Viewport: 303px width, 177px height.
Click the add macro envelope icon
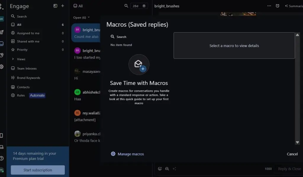(139, 65)
